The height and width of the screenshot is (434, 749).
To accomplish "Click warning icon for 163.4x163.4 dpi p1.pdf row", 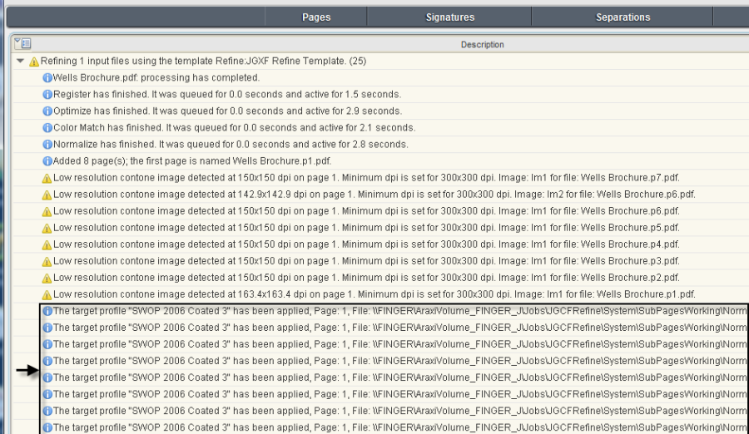I will click(47, 295).
